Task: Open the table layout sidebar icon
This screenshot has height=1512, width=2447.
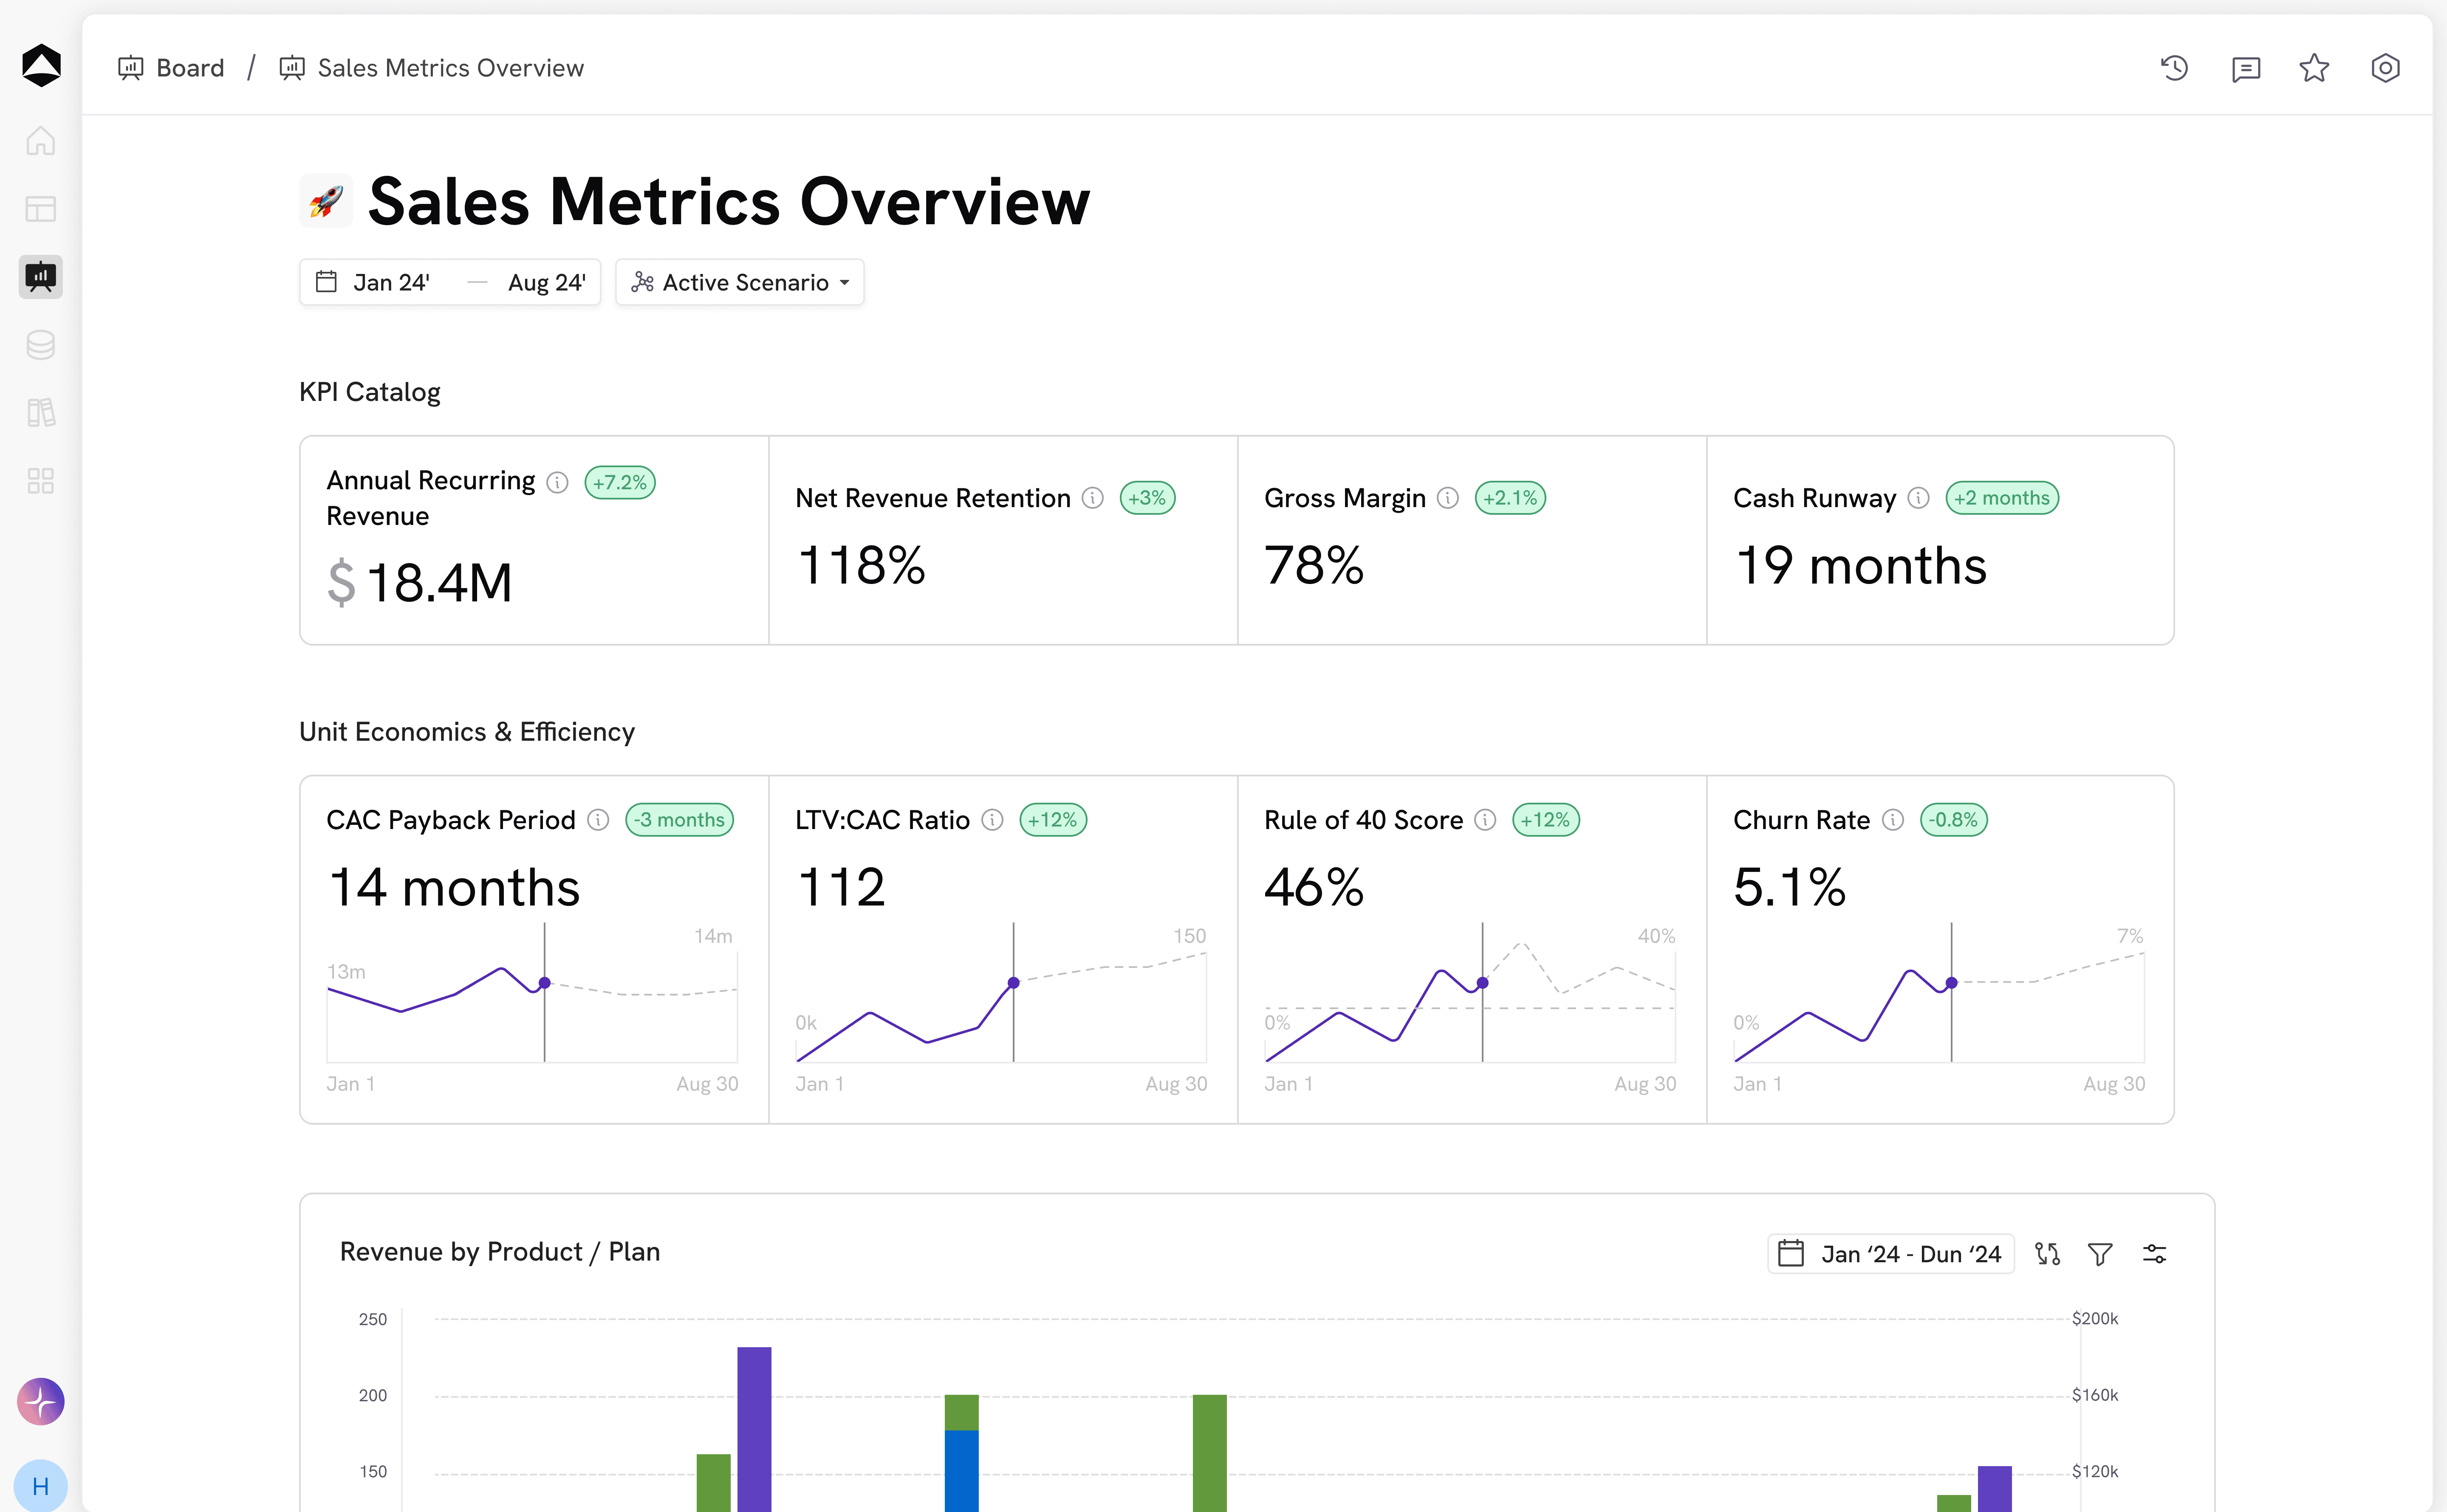Action: [x=40, y=209]
